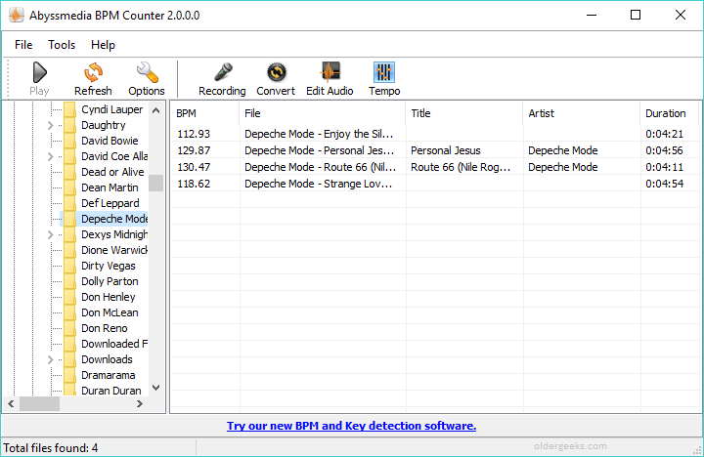Expand the Downloads folder node
Screen dimensions: 704x457
pyautogui.click(x=50, y=359)
